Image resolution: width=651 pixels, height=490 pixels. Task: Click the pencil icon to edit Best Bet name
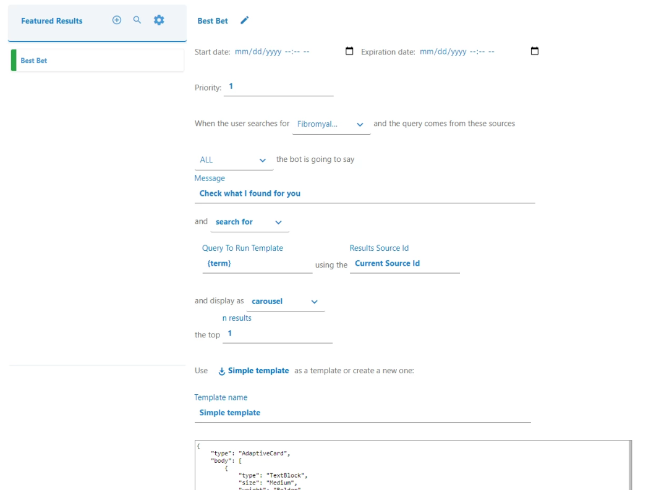coord(245,21)
